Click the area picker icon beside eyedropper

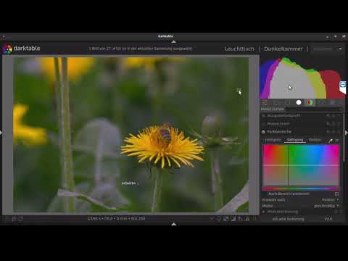pyautogui.click(x=337, y=141)
